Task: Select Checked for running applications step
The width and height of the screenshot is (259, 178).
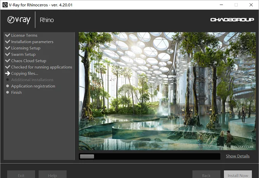Action: [42, 67]
